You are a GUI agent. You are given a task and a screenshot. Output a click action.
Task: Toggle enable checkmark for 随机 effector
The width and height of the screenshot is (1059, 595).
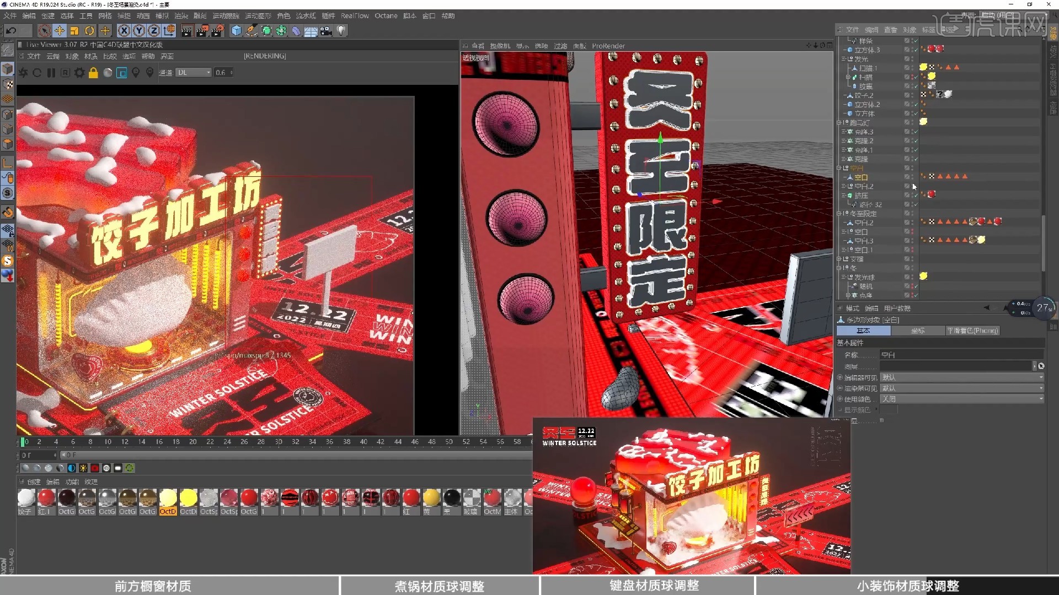tap(915, 286)
